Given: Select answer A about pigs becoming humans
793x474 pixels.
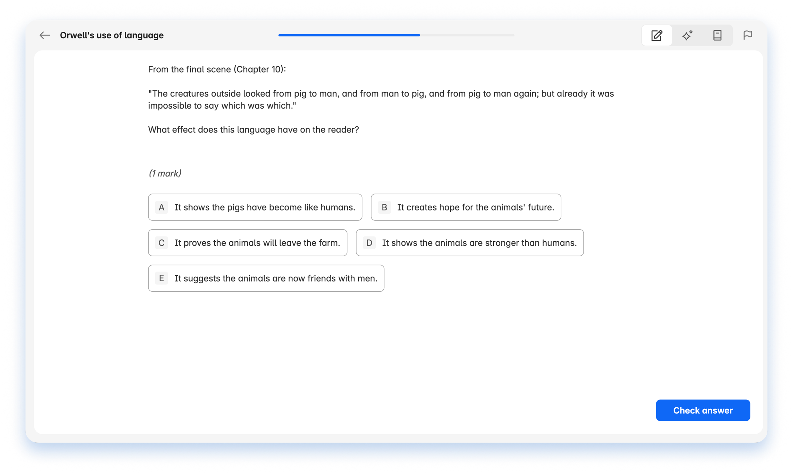Looking at the screenshot, I should point(264,207).
